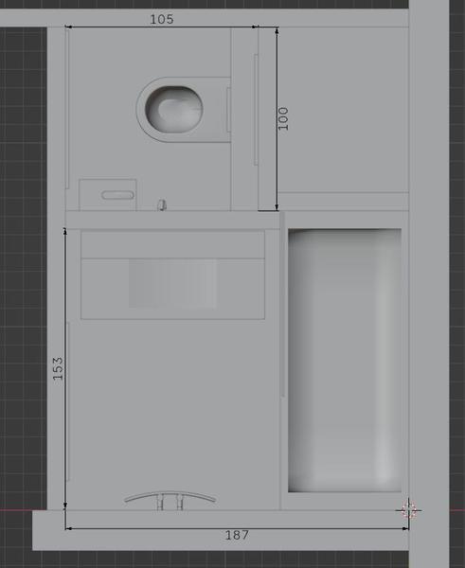Click the small faucet near the shelf
Screen dimensions: 465x568
tap(162, 204)
